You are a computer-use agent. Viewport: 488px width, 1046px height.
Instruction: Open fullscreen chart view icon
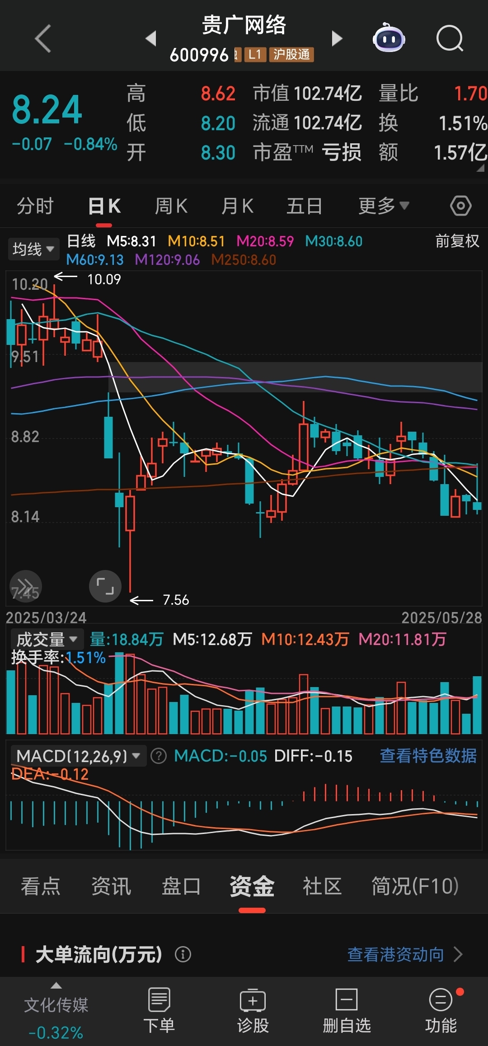pos(105,586)
